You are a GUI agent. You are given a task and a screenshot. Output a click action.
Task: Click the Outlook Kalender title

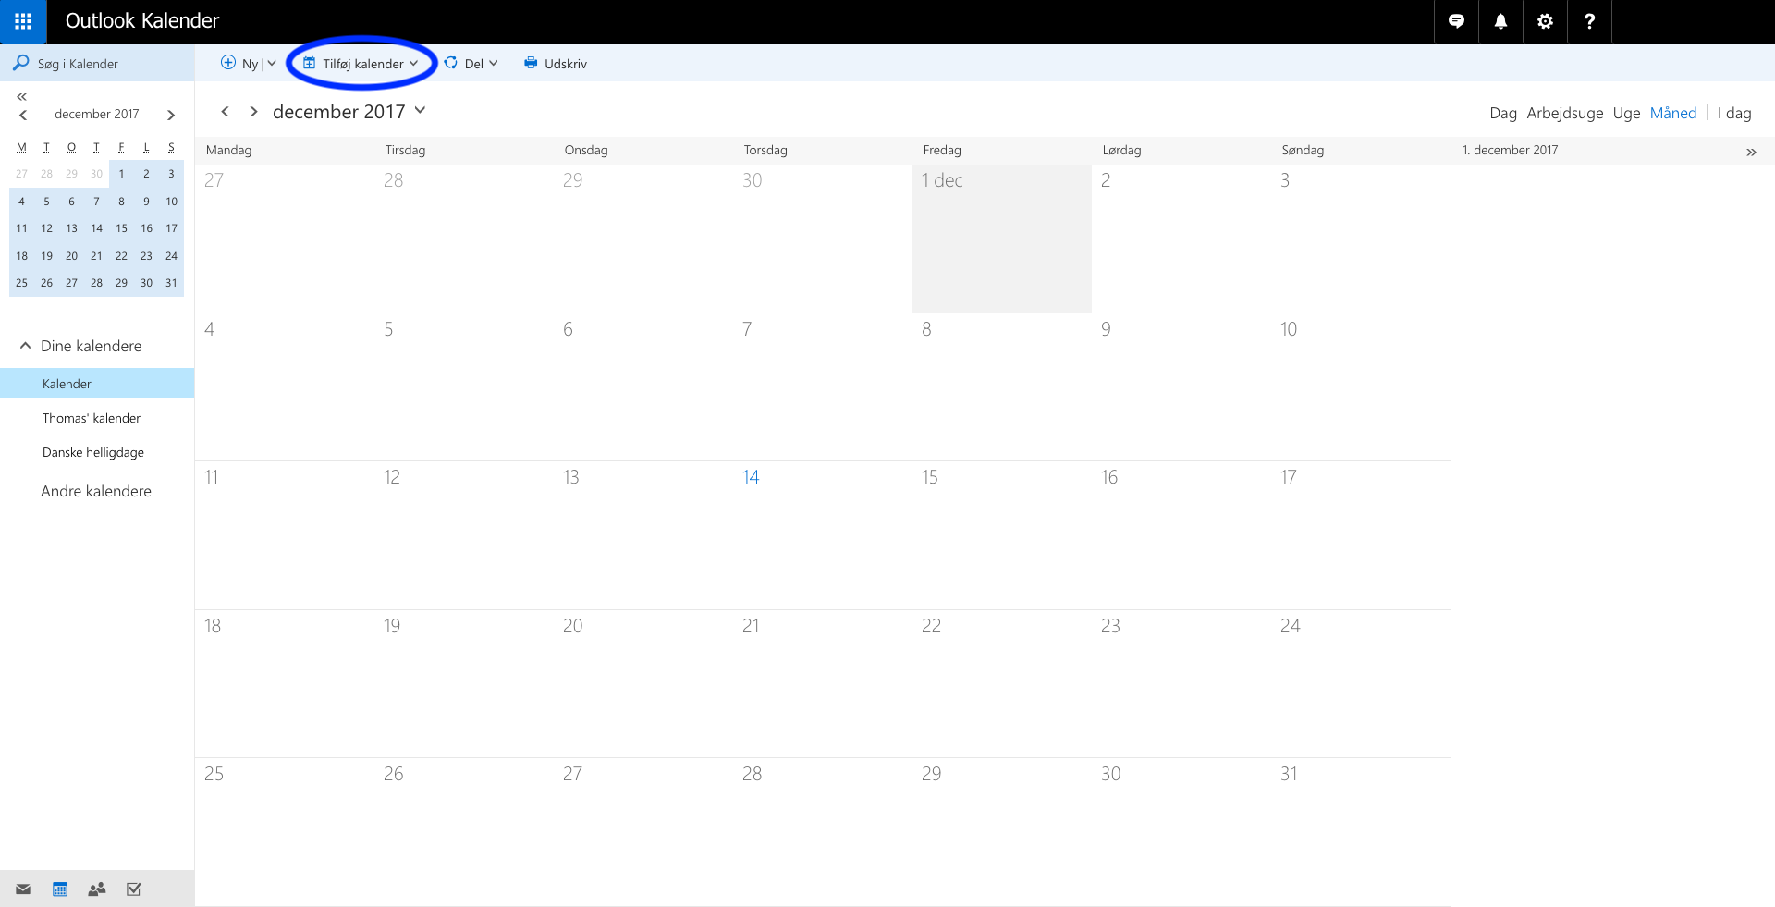pos(142,21)
